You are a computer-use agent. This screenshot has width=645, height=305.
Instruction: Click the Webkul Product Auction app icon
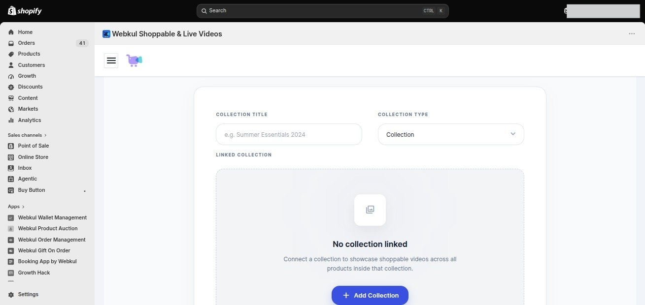[11, 229]
